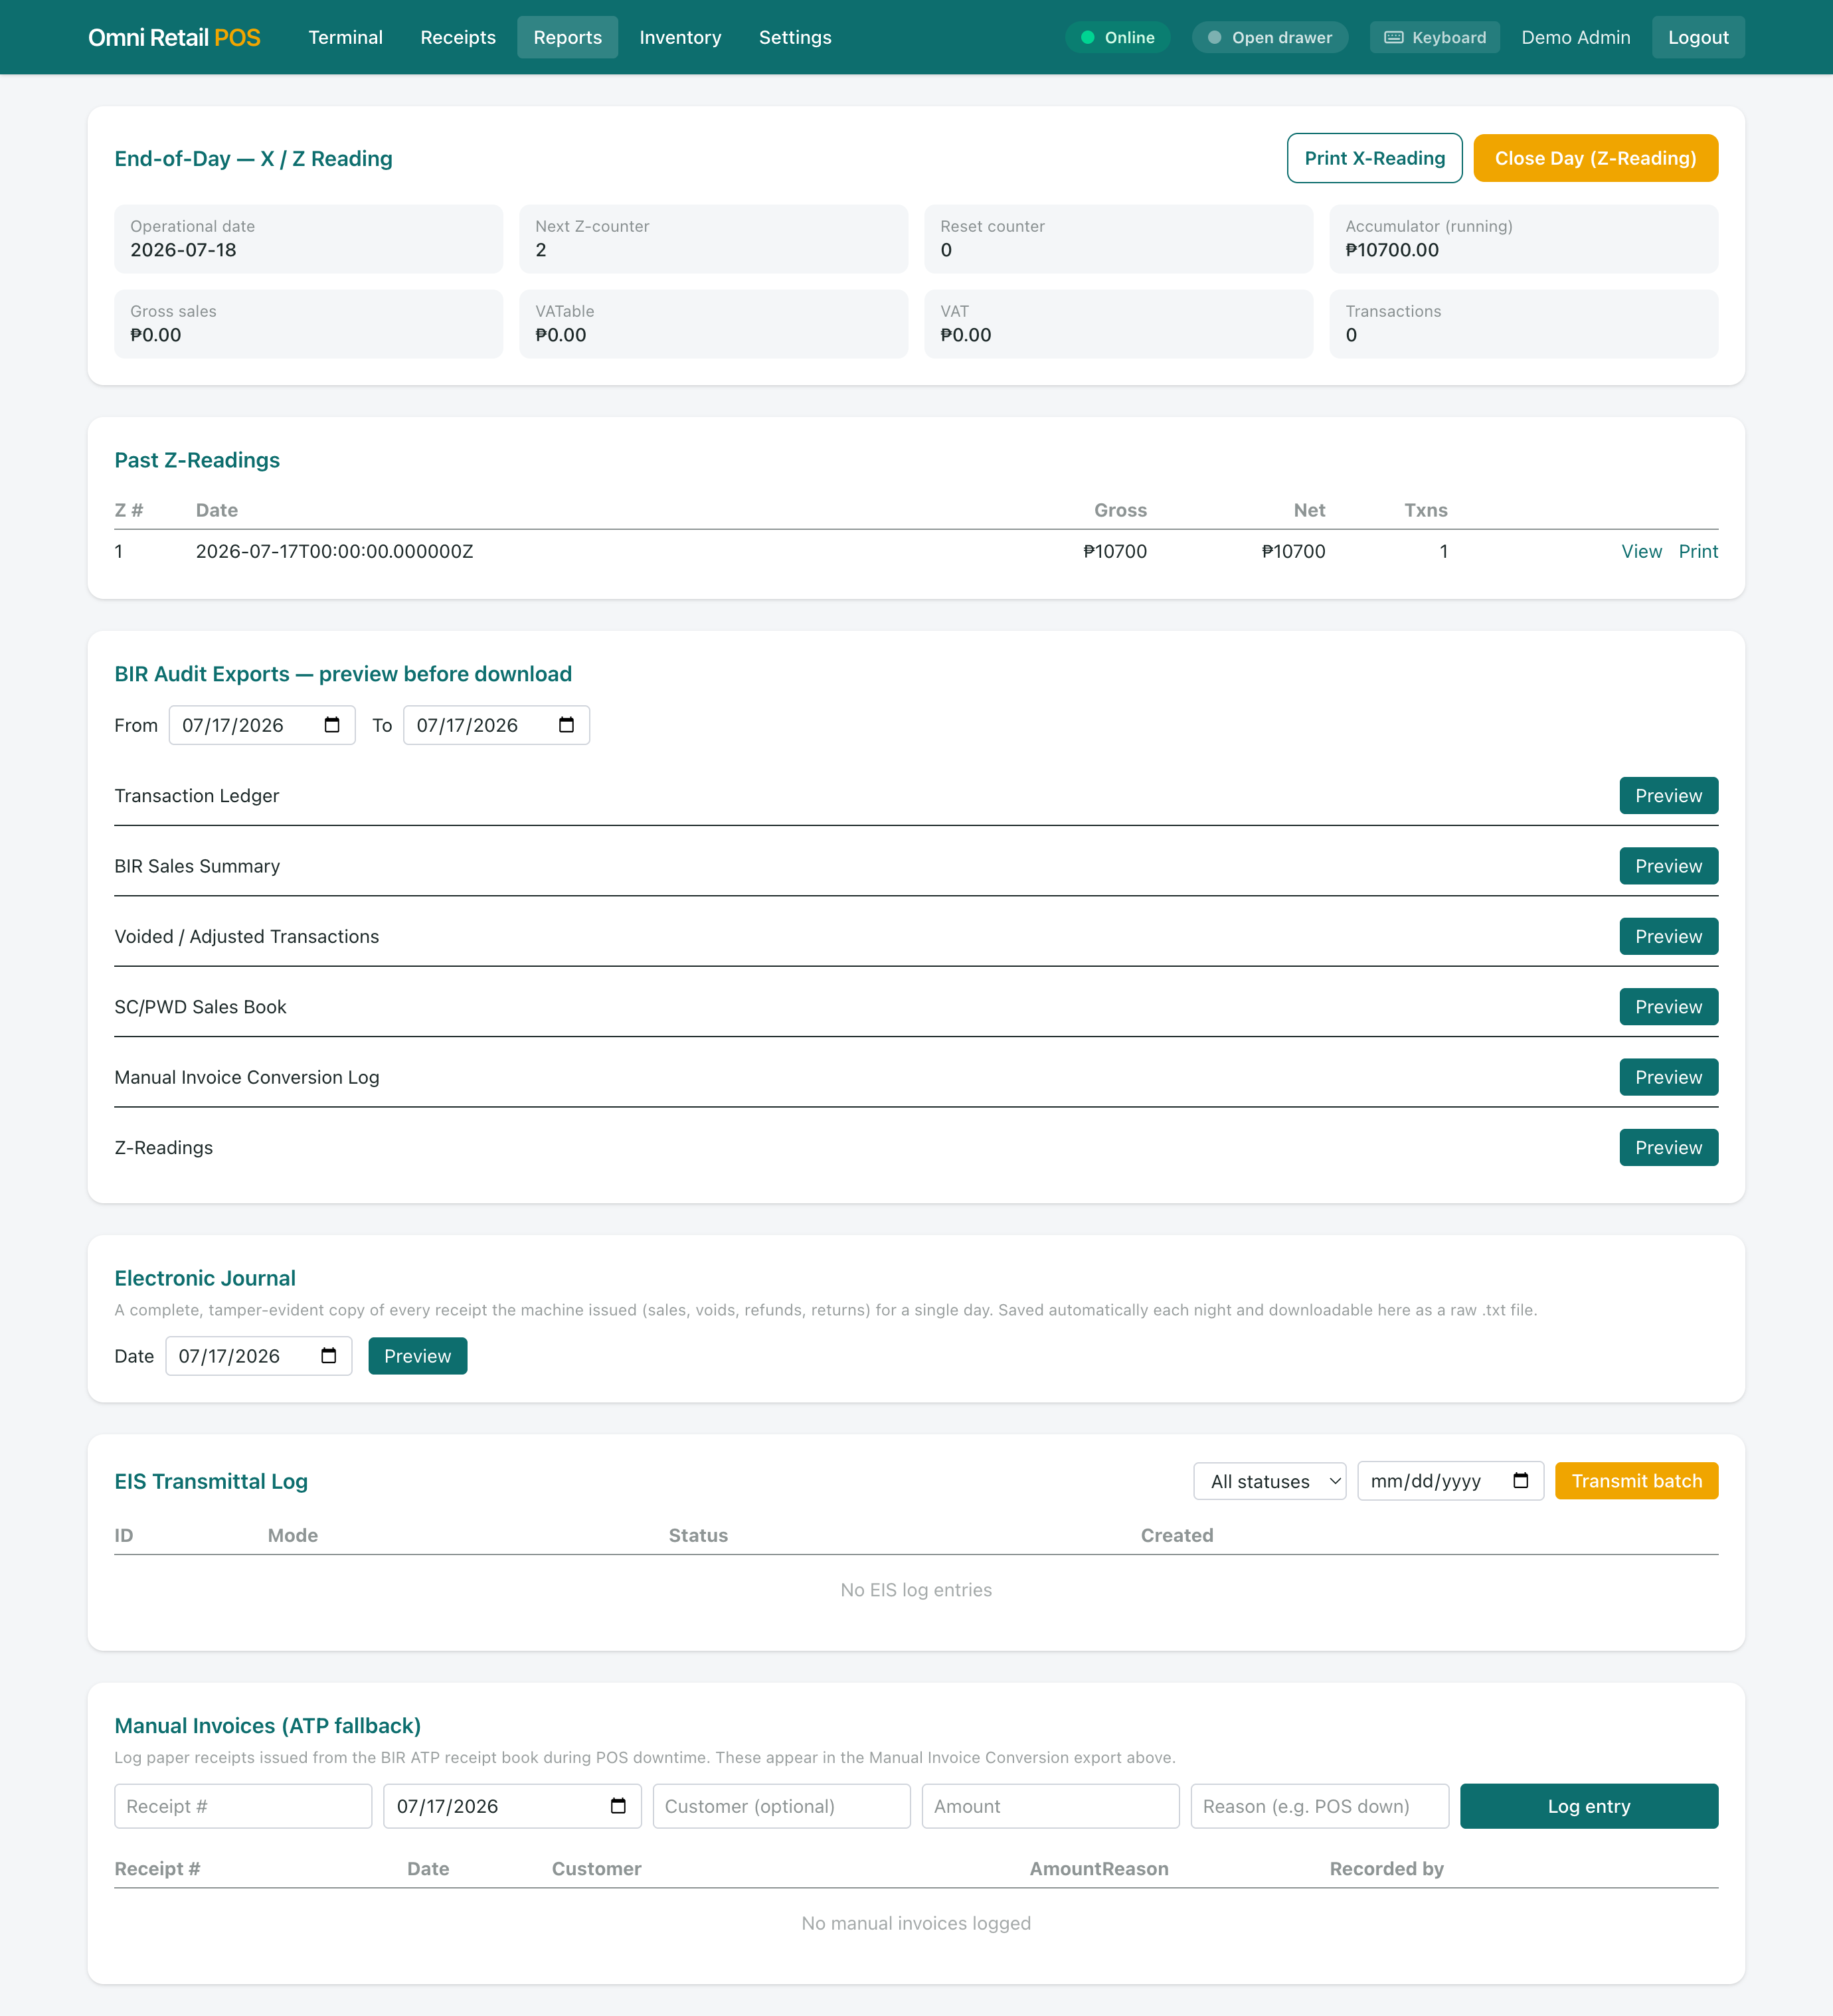Toggle the Open drawer indicator
Viewport: 1833px width, 2016px height.
1269,37
